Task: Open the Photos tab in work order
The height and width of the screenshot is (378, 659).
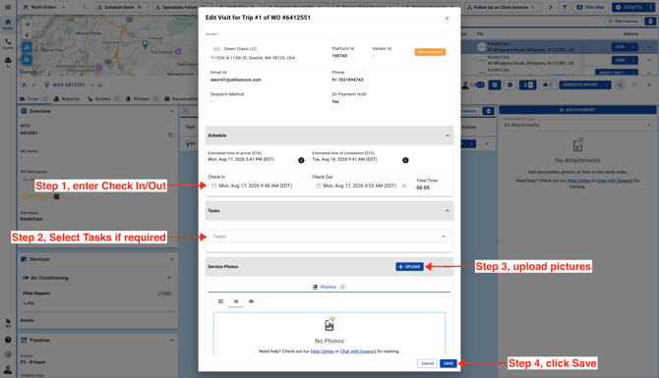Action: coord(142,99)
